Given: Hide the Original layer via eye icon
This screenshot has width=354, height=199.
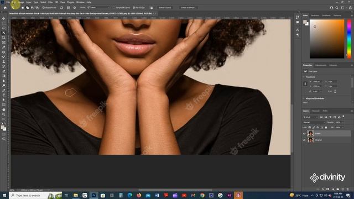Looking at the screenshot, I should pos(304,140).
